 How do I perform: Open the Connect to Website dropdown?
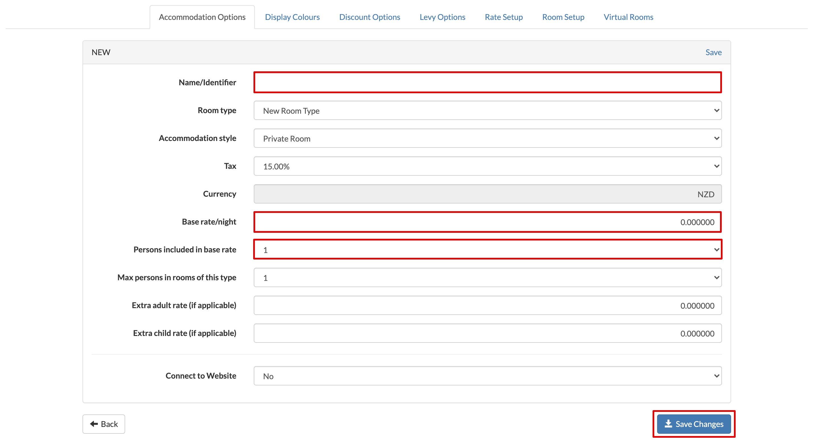click(x=487, y=376)
